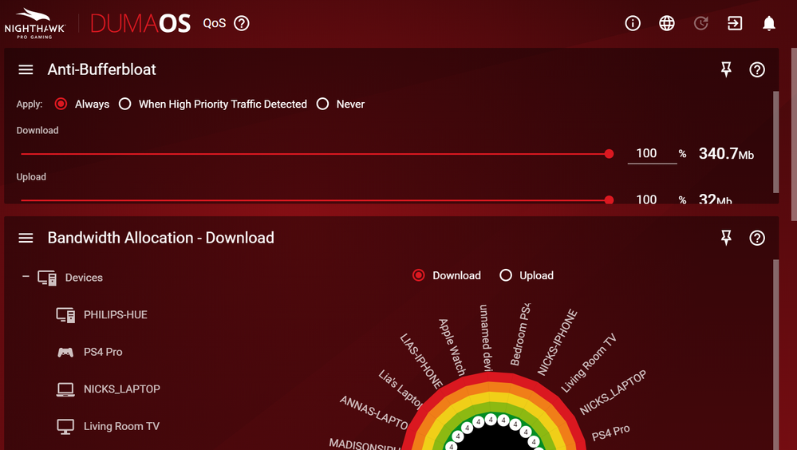Open the notifications bell

[769, 23]
